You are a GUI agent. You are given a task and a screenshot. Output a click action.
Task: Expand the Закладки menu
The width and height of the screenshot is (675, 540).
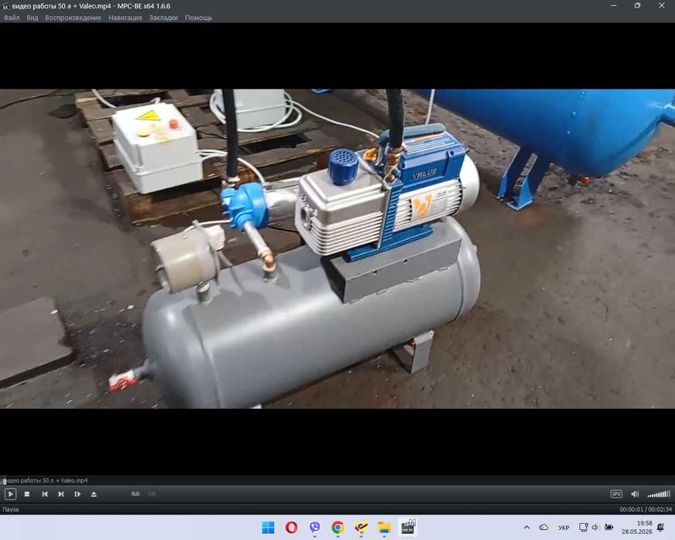pos(164,18)
